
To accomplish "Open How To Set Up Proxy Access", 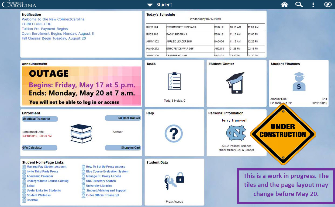I will [106, 167].
